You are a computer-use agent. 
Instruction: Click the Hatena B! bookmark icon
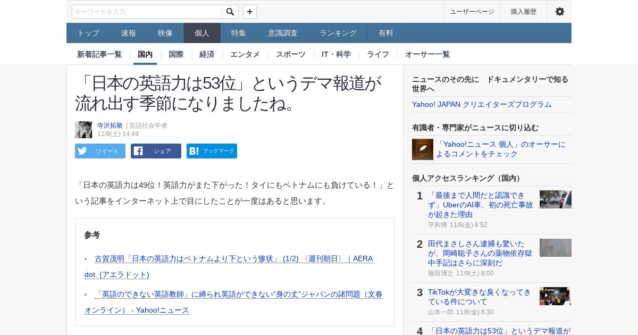(194, 151)
